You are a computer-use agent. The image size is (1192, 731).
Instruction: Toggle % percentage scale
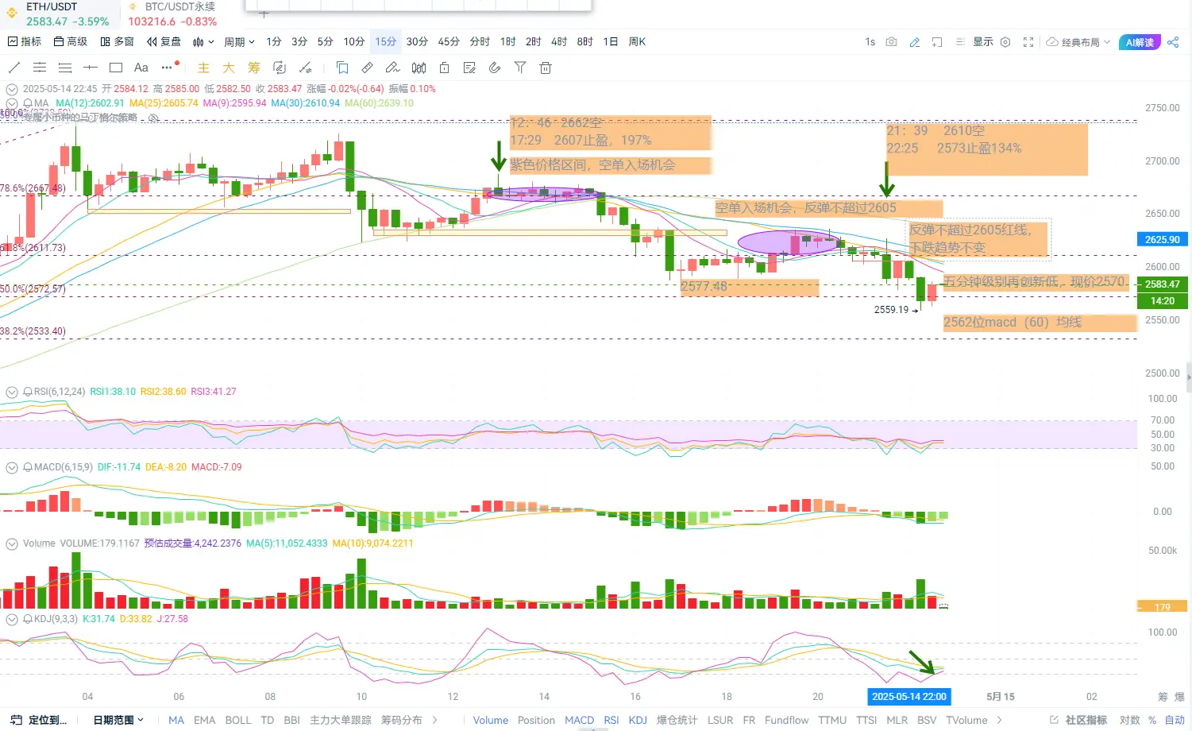click(1152, 720)
